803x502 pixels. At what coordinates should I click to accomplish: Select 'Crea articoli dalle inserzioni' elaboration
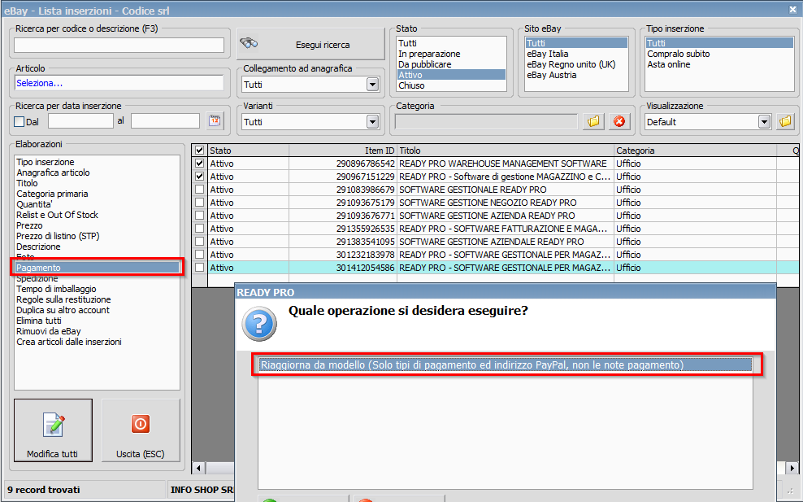pos(97,342)
